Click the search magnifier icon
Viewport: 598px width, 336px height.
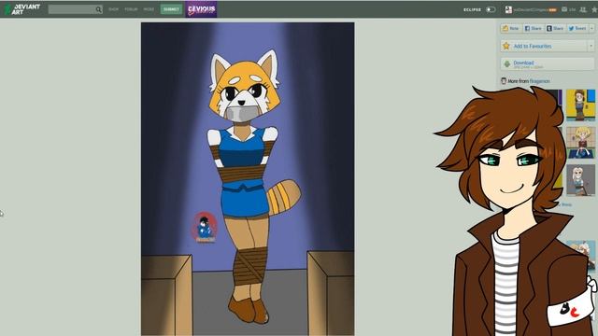click(98, 9)
